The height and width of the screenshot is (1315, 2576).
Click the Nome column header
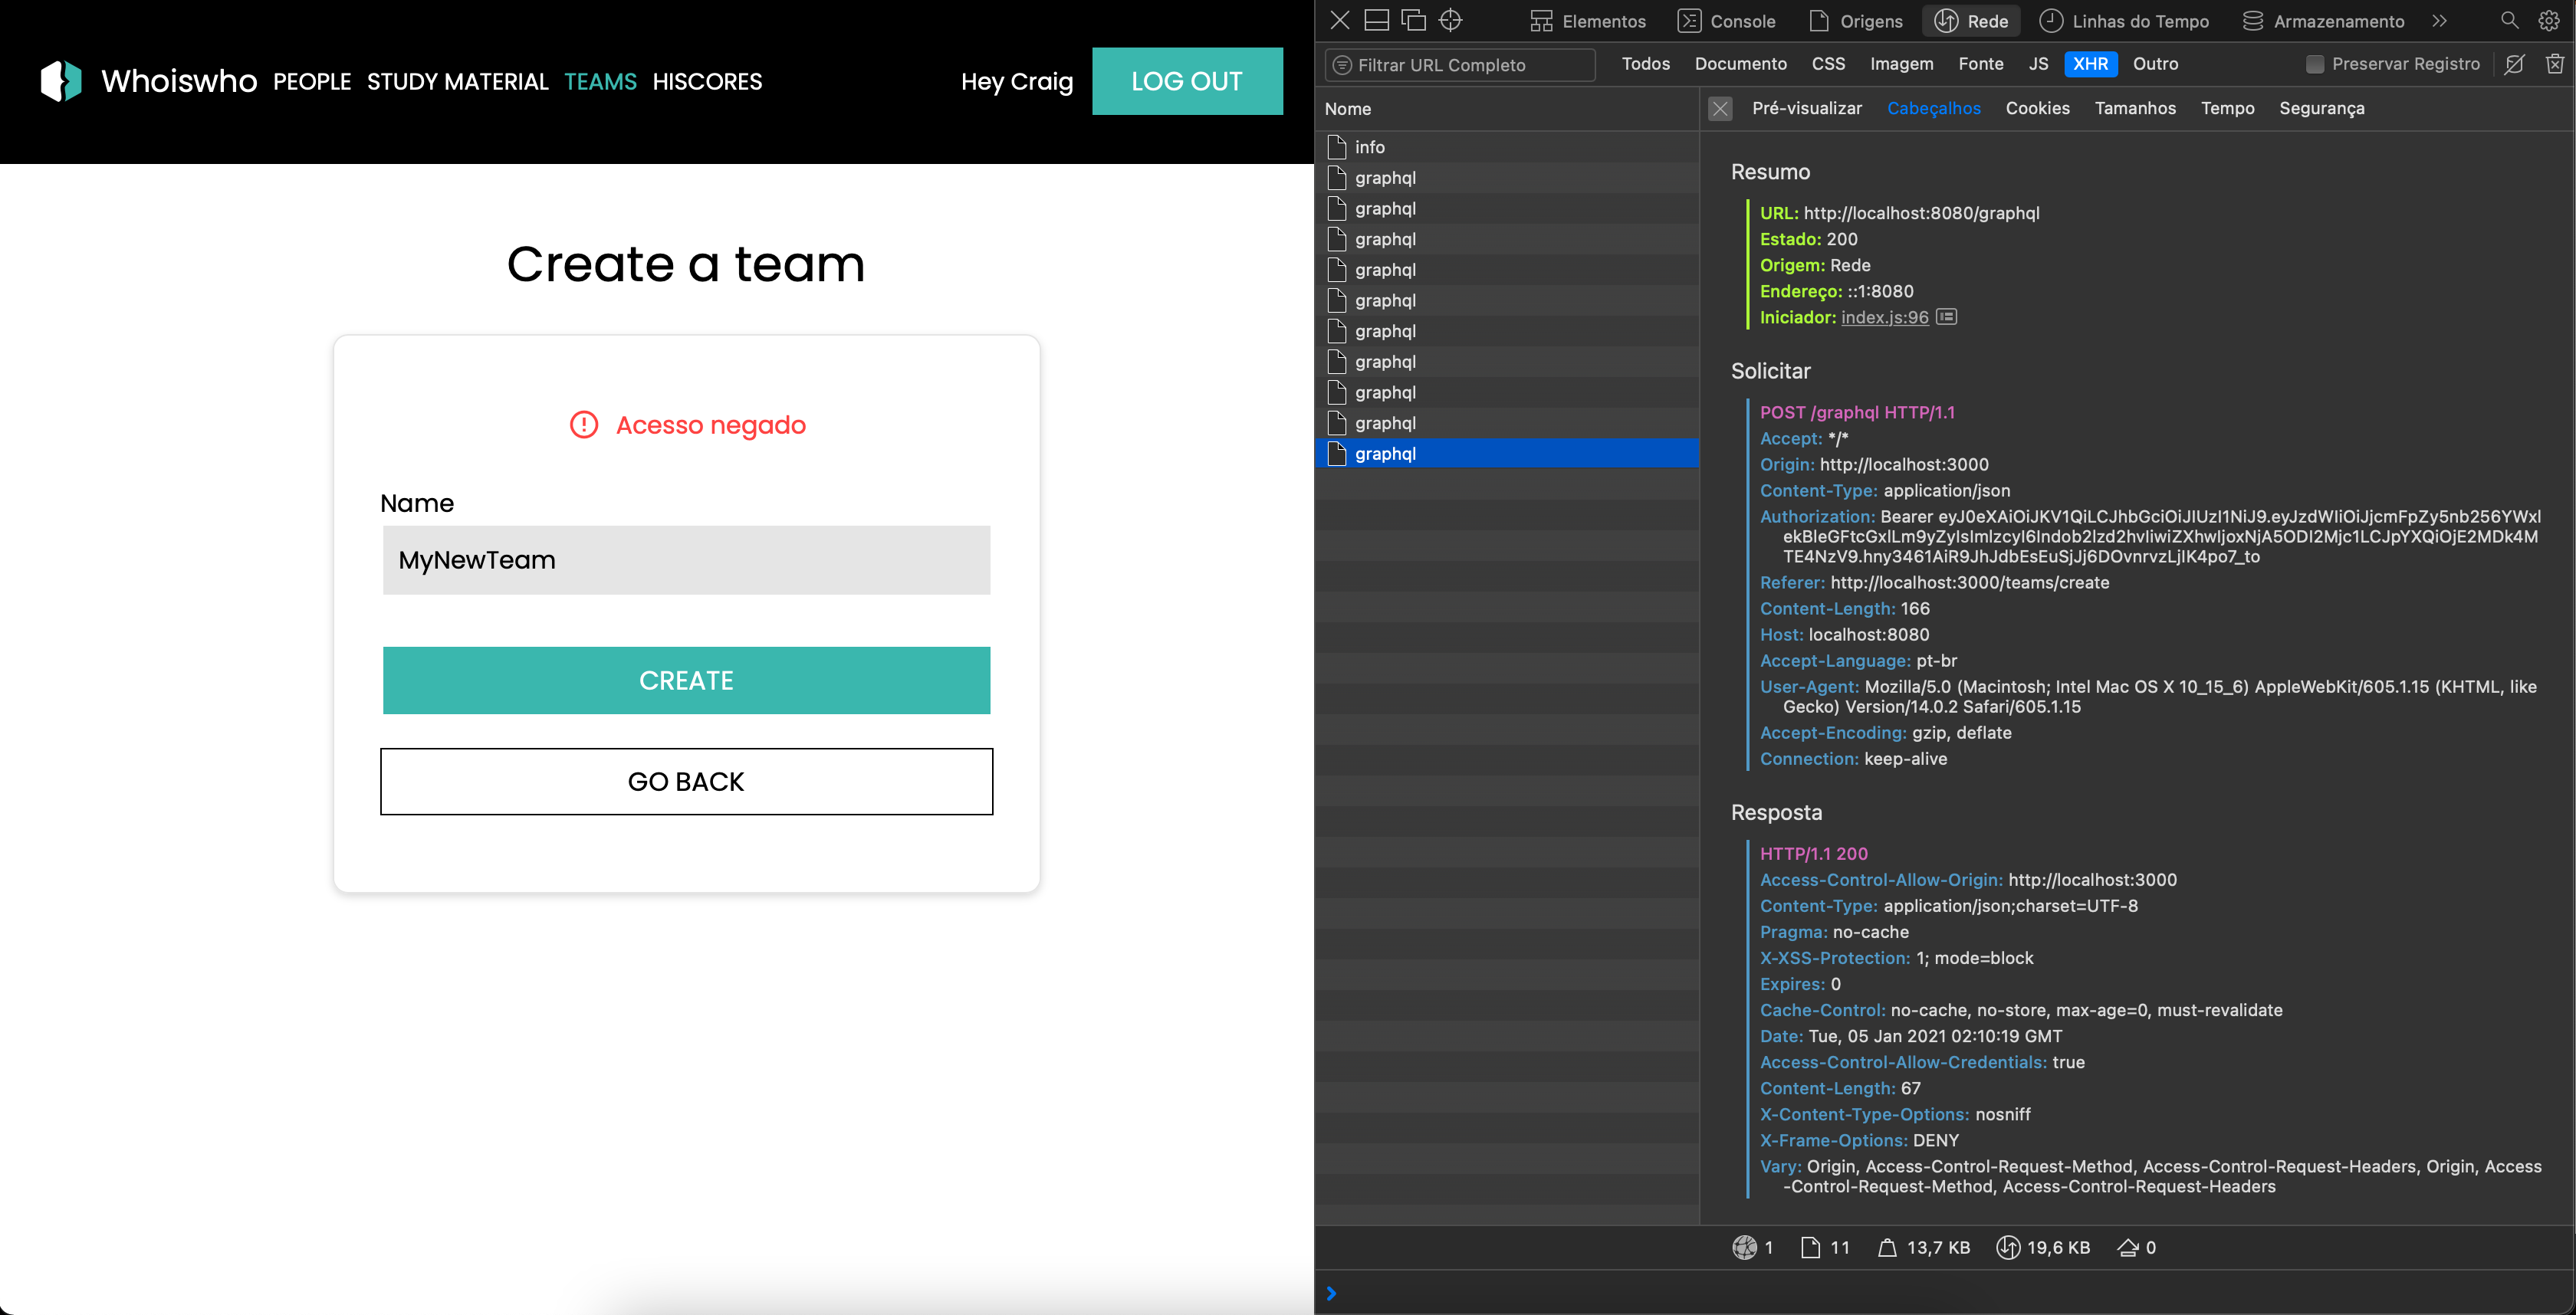pyautogui.click(x=1347, y=109)
